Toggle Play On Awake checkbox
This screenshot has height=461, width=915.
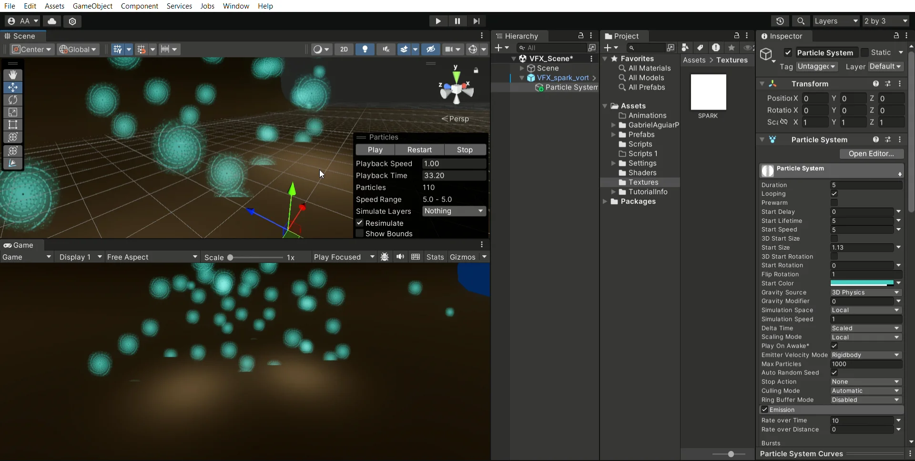[834, 346]
